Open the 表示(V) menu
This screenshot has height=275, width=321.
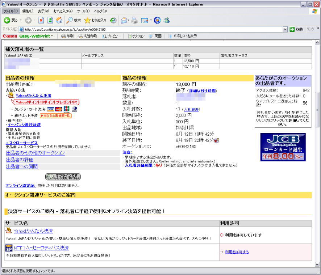43,11
